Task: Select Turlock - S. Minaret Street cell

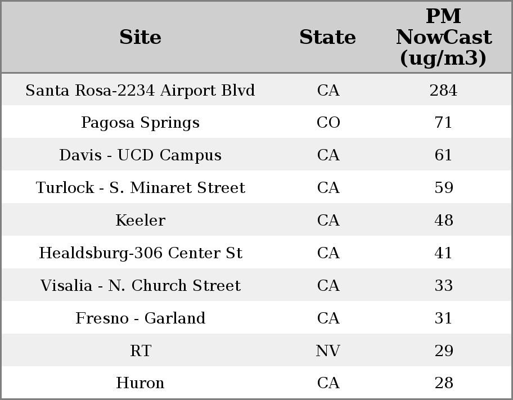Action: coord(140,188)
